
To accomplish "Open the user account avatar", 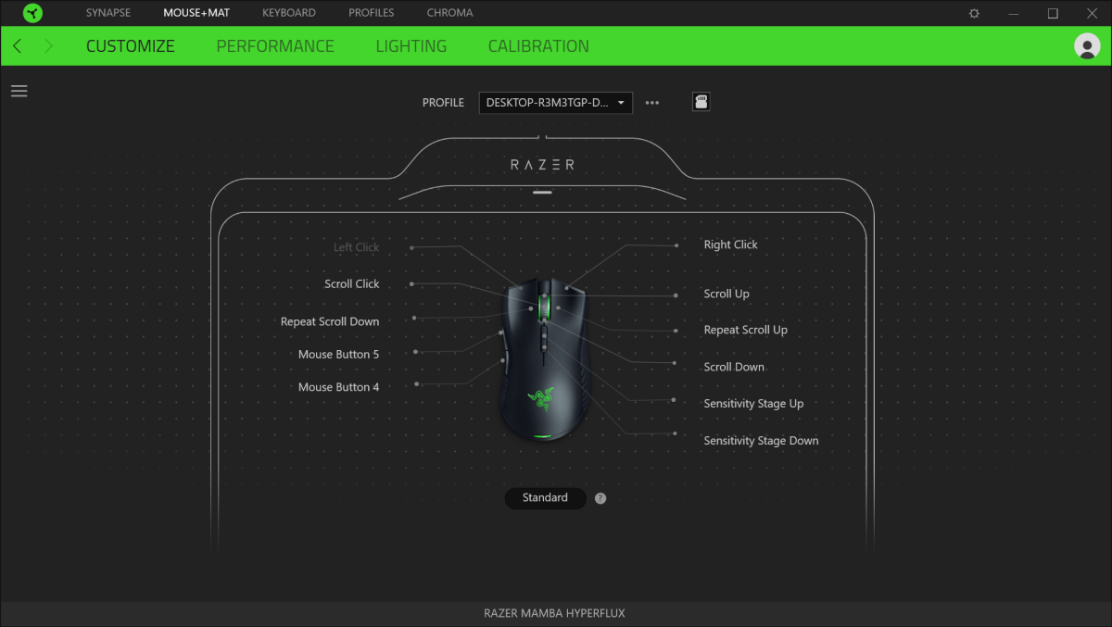I will point(1087,46).
